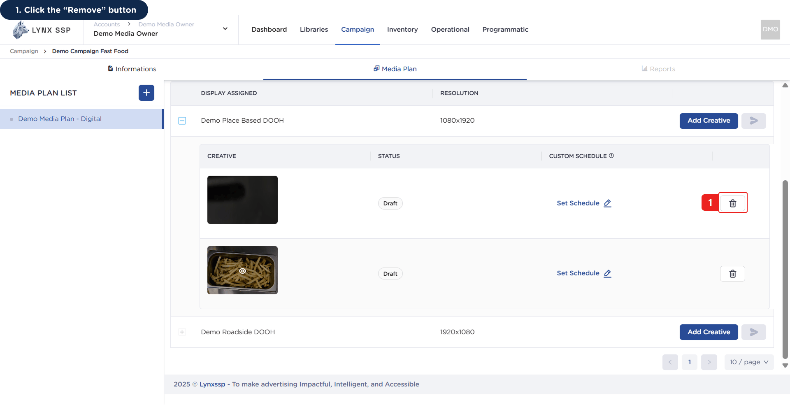Collapse the Demo Place Based DOOH row

tap(182, 121)
